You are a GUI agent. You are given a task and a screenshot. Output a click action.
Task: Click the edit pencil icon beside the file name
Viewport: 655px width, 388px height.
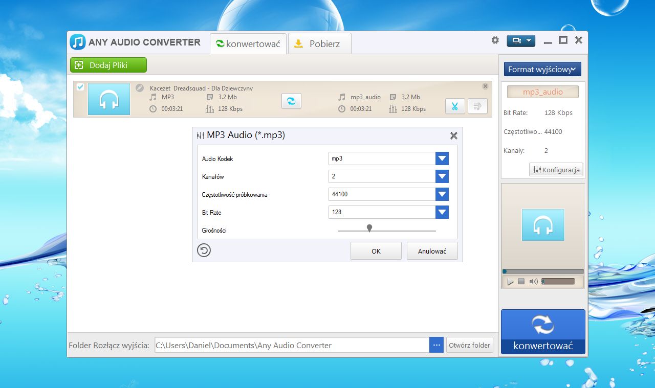140,88
